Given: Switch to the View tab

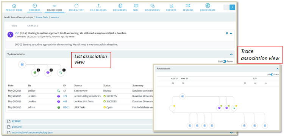Looking at the screenshot, I should tap(14, 26).
